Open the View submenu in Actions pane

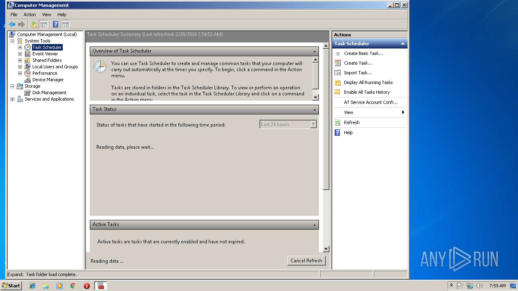click(369, 112)
